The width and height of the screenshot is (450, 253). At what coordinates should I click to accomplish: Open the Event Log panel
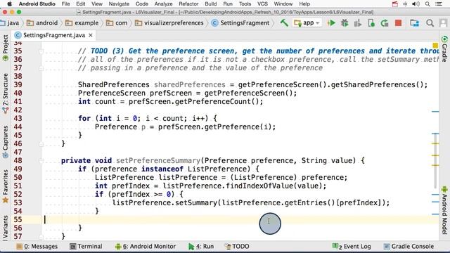tap(352, 247)
